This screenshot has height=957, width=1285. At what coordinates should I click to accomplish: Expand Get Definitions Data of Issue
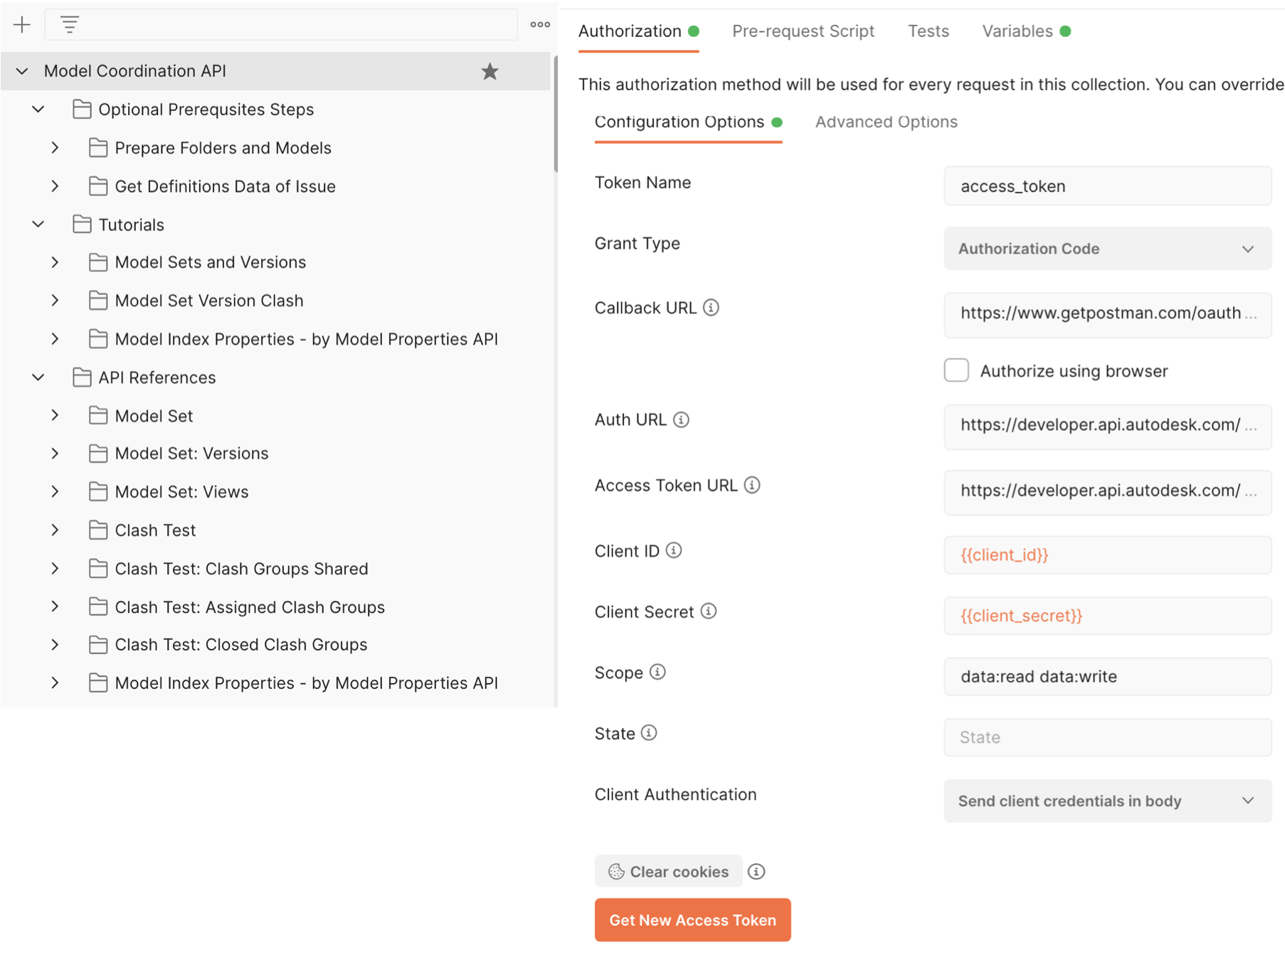pos(55,186)
